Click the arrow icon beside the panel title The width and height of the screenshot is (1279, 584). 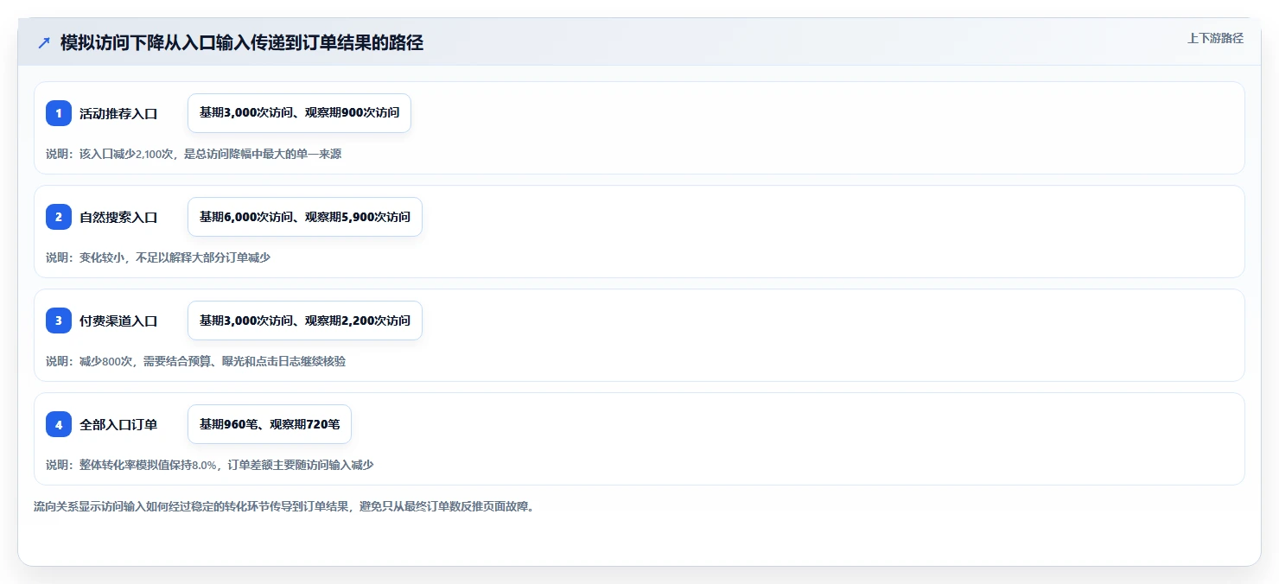pyautogui.click(x=44, y=42)
